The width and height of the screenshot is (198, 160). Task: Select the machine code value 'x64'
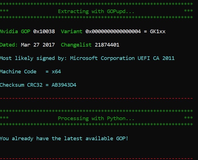56,72
